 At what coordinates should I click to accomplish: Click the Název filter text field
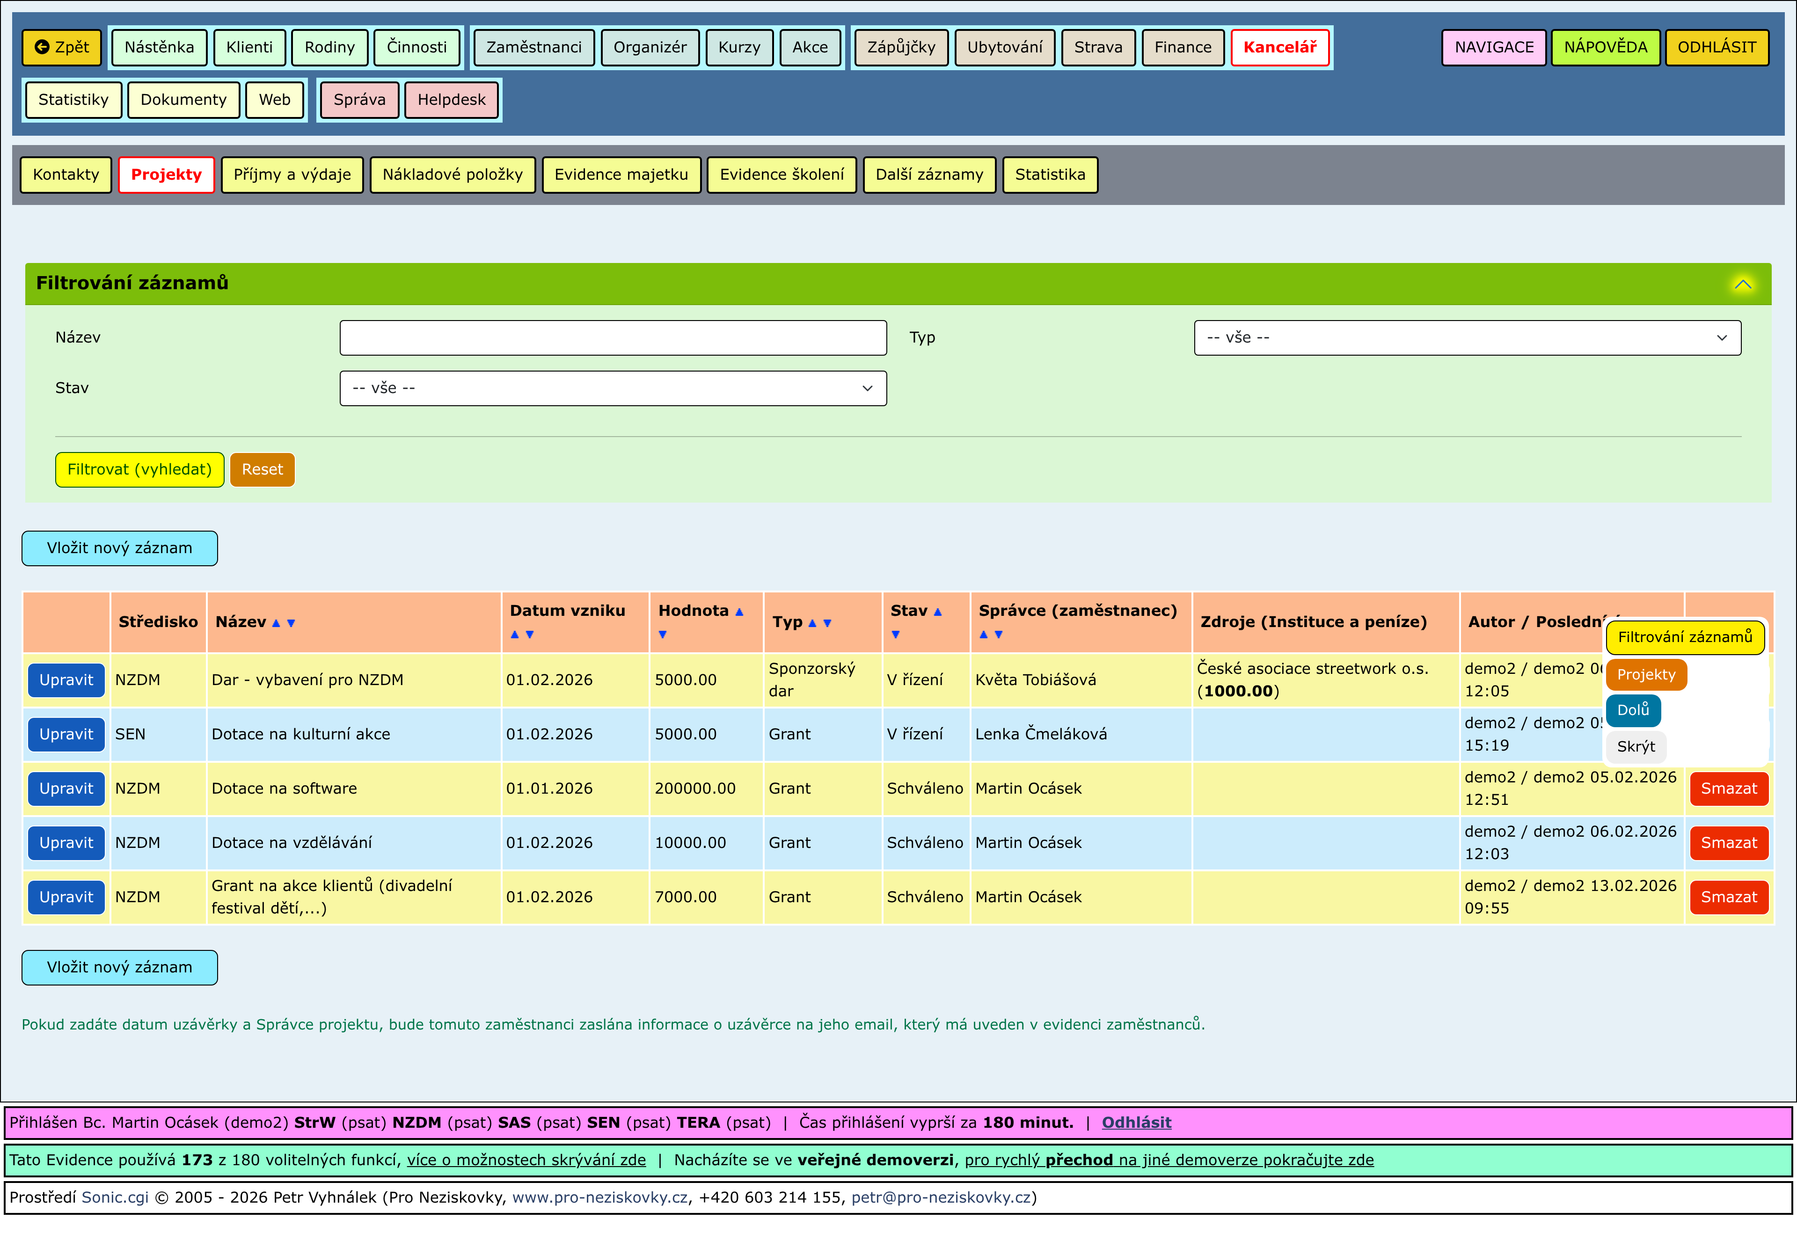coord(613,338)
